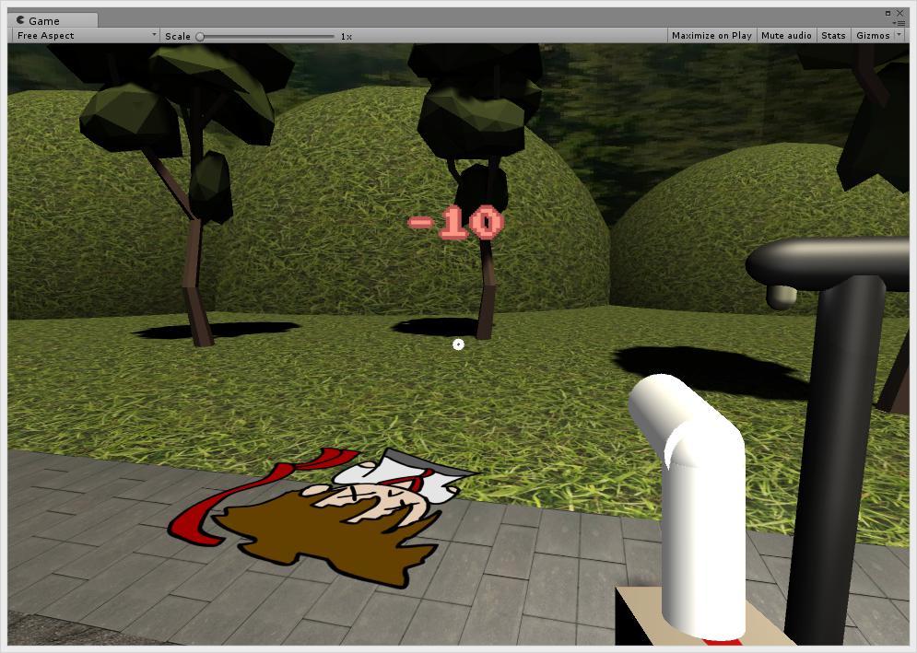
Task: Click the Gizmos button
Action: pos(872,36)
